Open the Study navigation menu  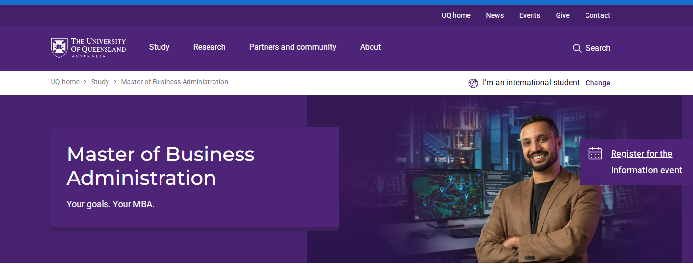tap(159, 47)
